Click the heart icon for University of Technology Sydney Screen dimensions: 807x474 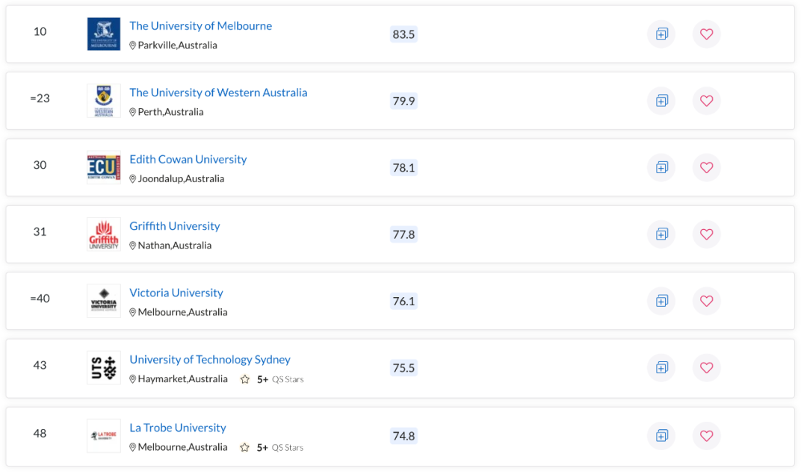click(706, 367)
